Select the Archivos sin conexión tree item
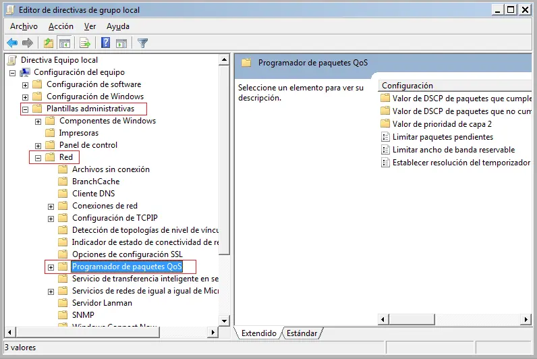This screenshot has height=359, width=537. (111, 169)
